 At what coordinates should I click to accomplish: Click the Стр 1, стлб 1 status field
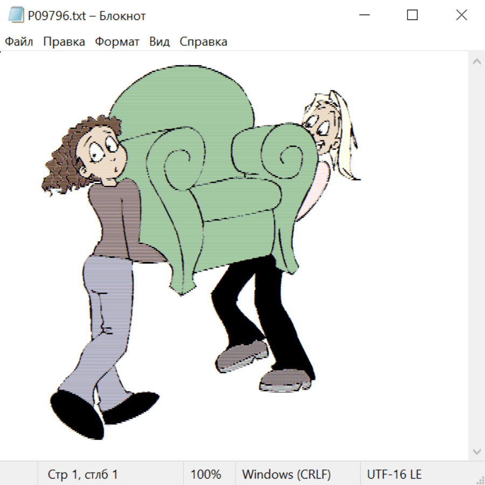[x=82, y=475]
